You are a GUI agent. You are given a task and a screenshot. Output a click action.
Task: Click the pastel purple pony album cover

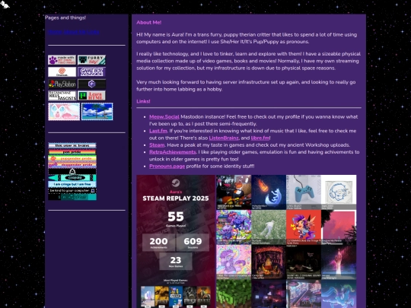[234, 262]
